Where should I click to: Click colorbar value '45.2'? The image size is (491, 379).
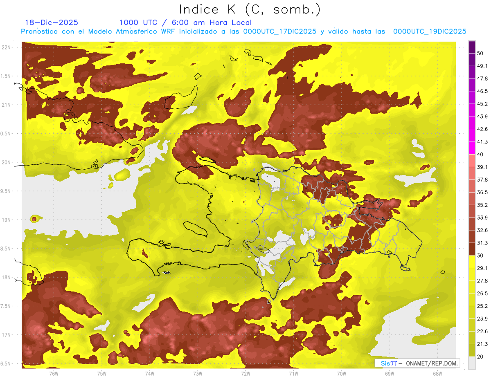pyautogui.click(x=482, y=104)
